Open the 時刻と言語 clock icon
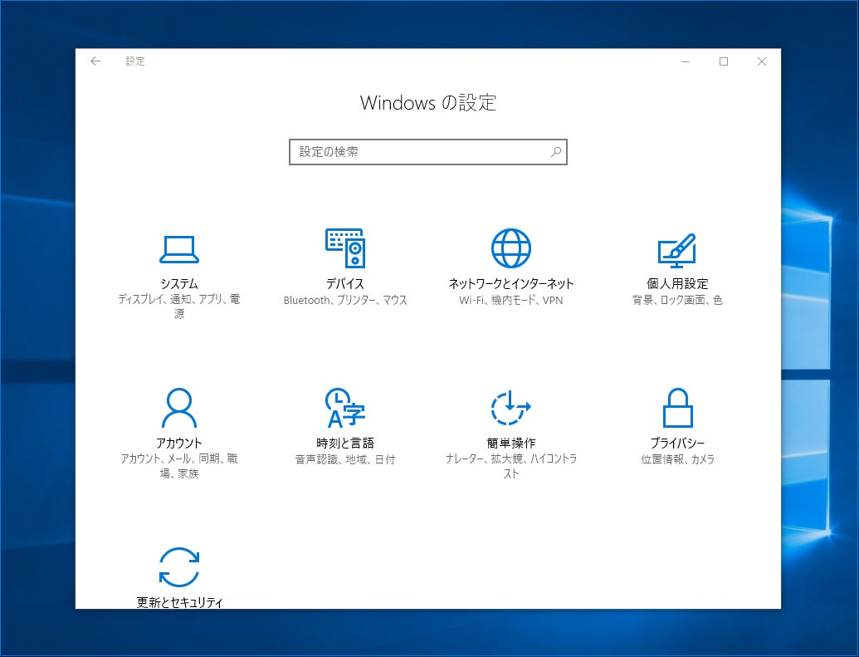The height and width of the screenshot is (657, 859). [x=345, y=408]
